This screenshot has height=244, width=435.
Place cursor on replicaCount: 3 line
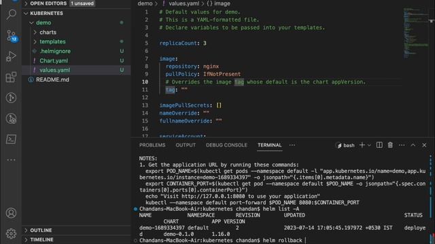pos(183,43)
